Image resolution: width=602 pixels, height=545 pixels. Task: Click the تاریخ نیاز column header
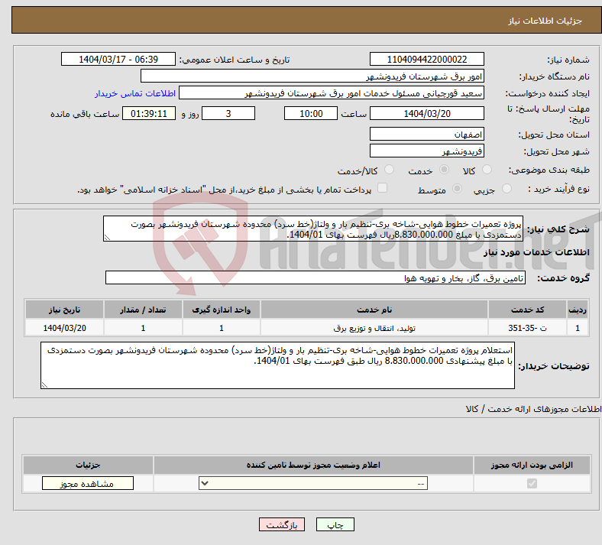point(64,310)
